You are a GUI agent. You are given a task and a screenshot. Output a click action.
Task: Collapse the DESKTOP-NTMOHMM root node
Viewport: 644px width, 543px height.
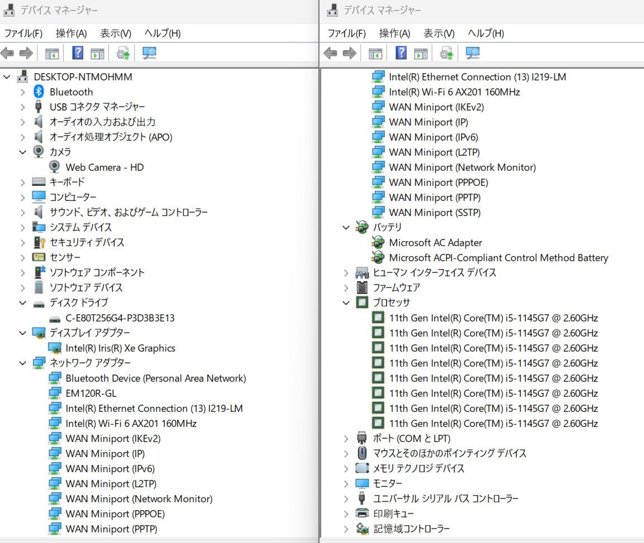pos(7,77)
